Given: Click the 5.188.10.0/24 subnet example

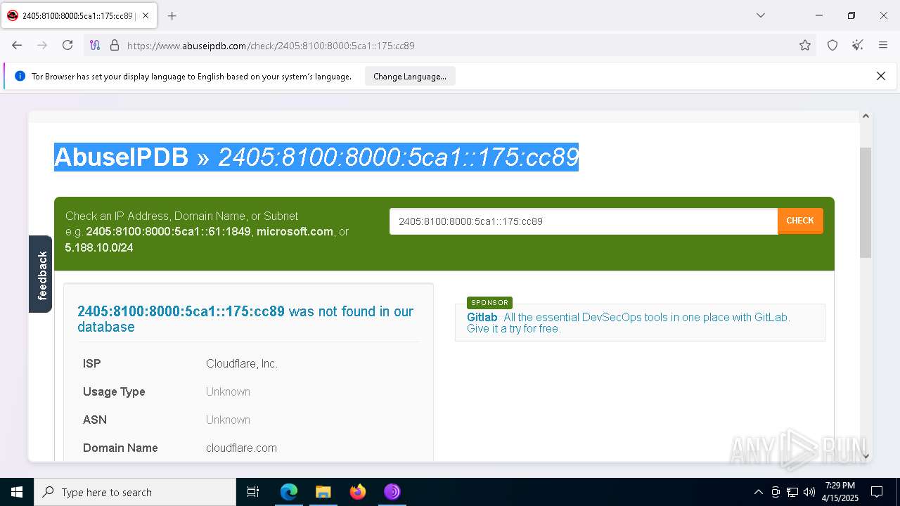Looking at the screenshot, I should coord(99,247).
